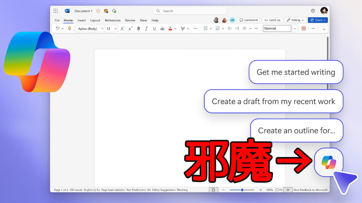
Task: Toggle underline formatting
Action: pyautogui.click(x=154, y=29)
